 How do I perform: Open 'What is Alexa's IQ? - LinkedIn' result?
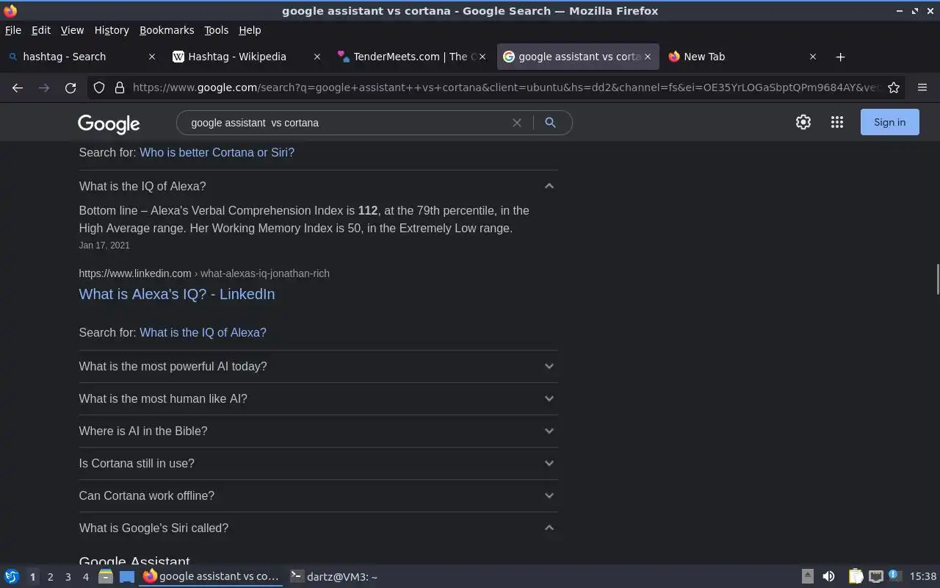coord(177,294)
